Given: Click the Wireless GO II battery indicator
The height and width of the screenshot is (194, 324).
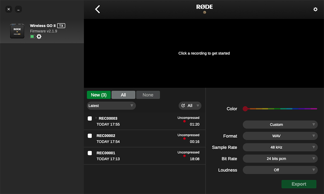Looking at the screenshot, I should click(x=32, y=37).
